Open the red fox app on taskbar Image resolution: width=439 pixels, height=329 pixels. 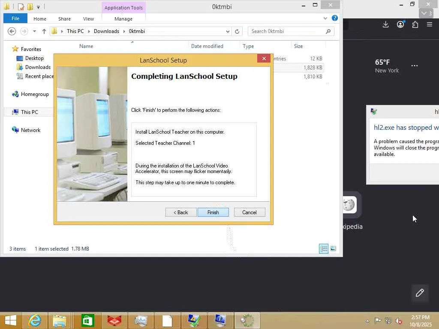(114, 320)
